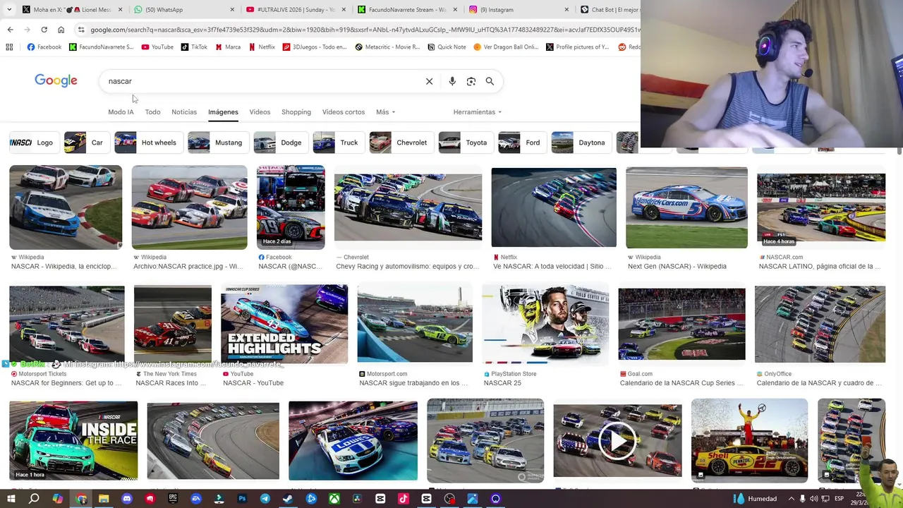Open the Windows Start menu
Screen dimensions: 903x508
(11, 499)
